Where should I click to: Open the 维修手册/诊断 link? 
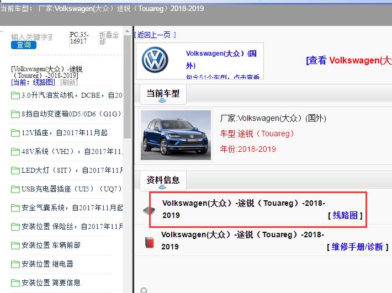point(358,247)
